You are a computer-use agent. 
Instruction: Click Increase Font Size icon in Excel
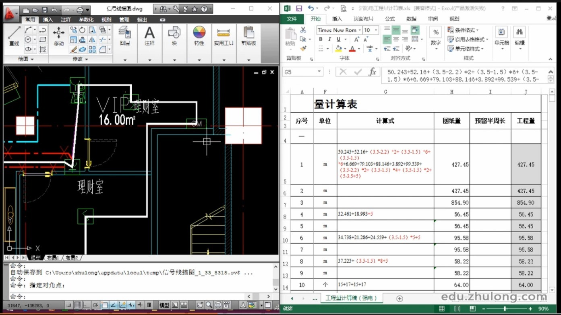pos(357,39)
